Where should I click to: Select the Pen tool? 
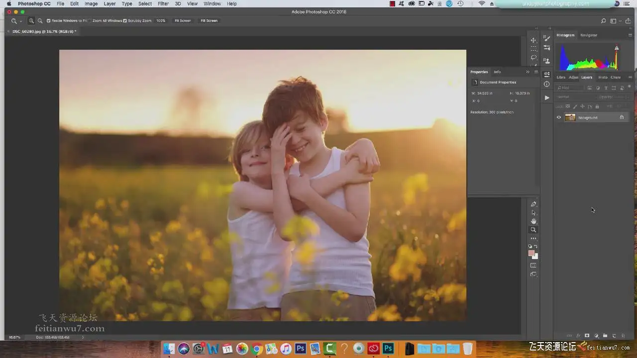(x=533, y=204)
